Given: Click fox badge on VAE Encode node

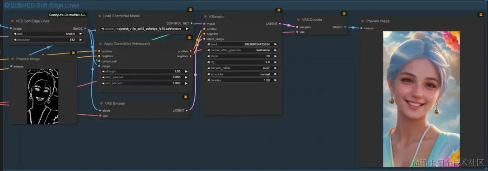Looking at the screenshot, I should [x=186, y=97].
